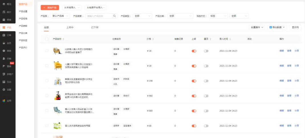Image resolution: width=305 pixels, height=138 pixels.
Task: Expand the 从本地导入 dropdown
Action: tap(72, 8)
